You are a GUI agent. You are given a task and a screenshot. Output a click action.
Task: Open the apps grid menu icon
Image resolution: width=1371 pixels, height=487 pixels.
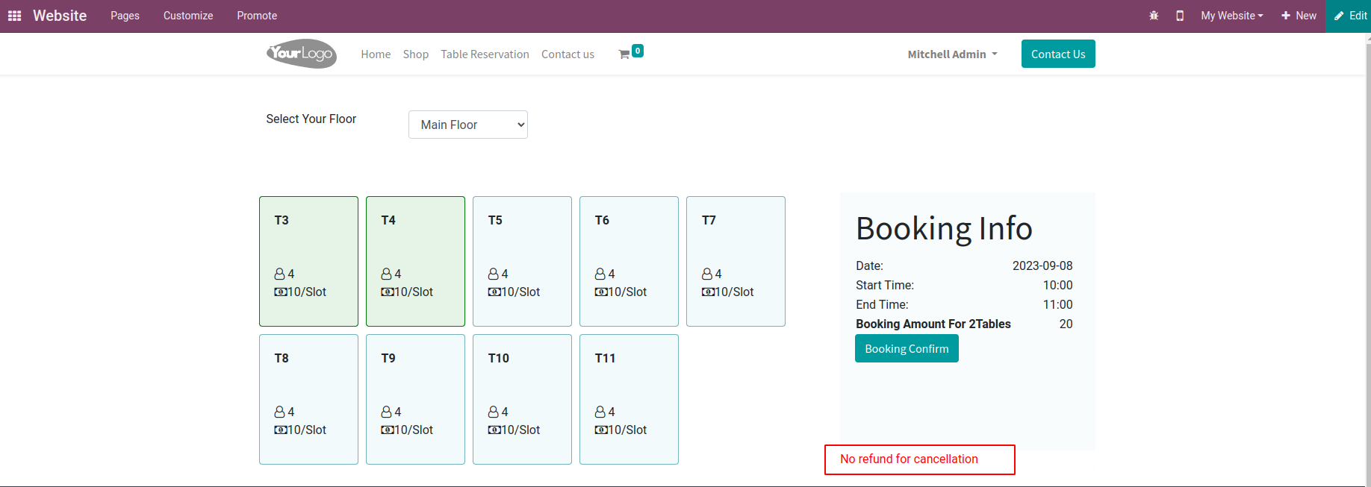tap(14, 16)
